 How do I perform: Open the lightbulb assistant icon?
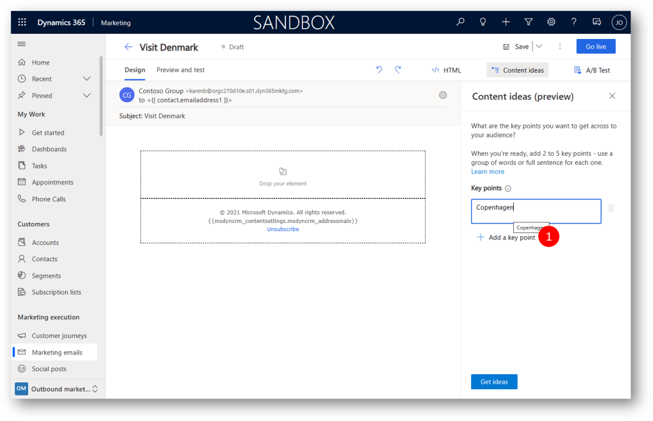coord(483,22)
